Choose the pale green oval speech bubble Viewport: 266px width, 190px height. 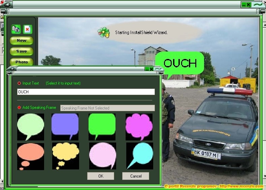point(31,127)
